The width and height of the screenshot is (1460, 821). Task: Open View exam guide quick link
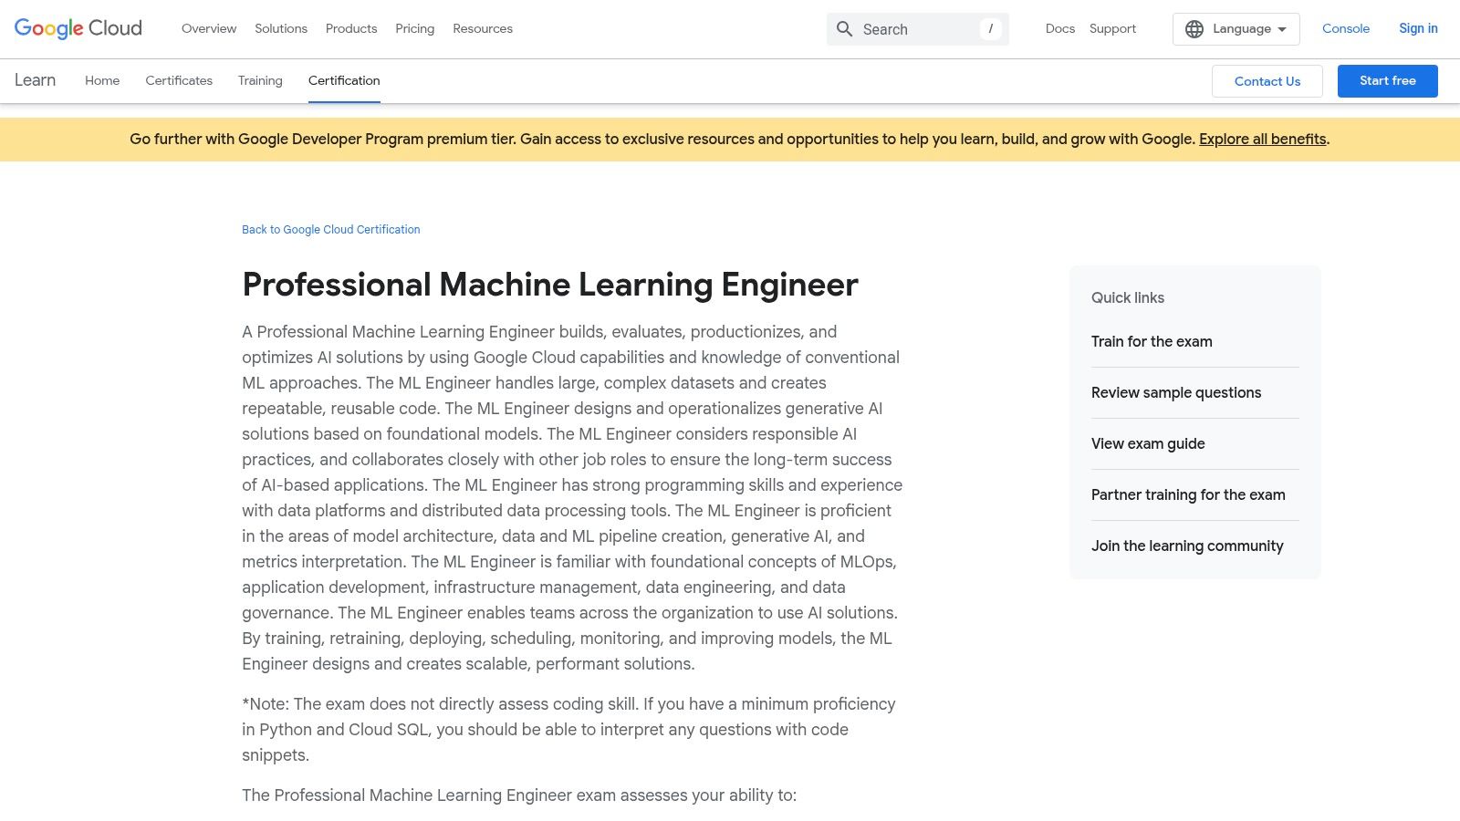click(1148, 444)
